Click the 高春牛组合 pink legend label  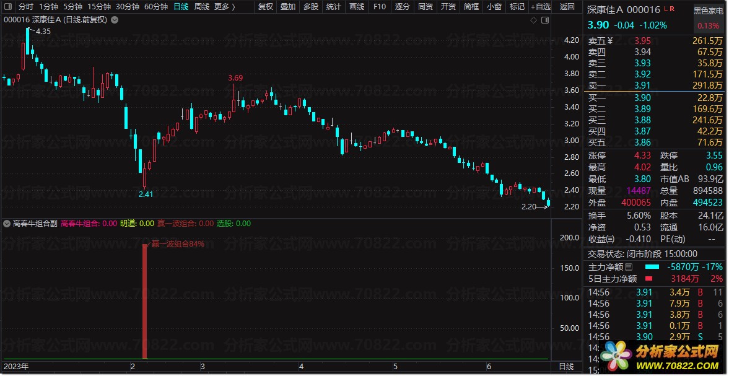89,224
